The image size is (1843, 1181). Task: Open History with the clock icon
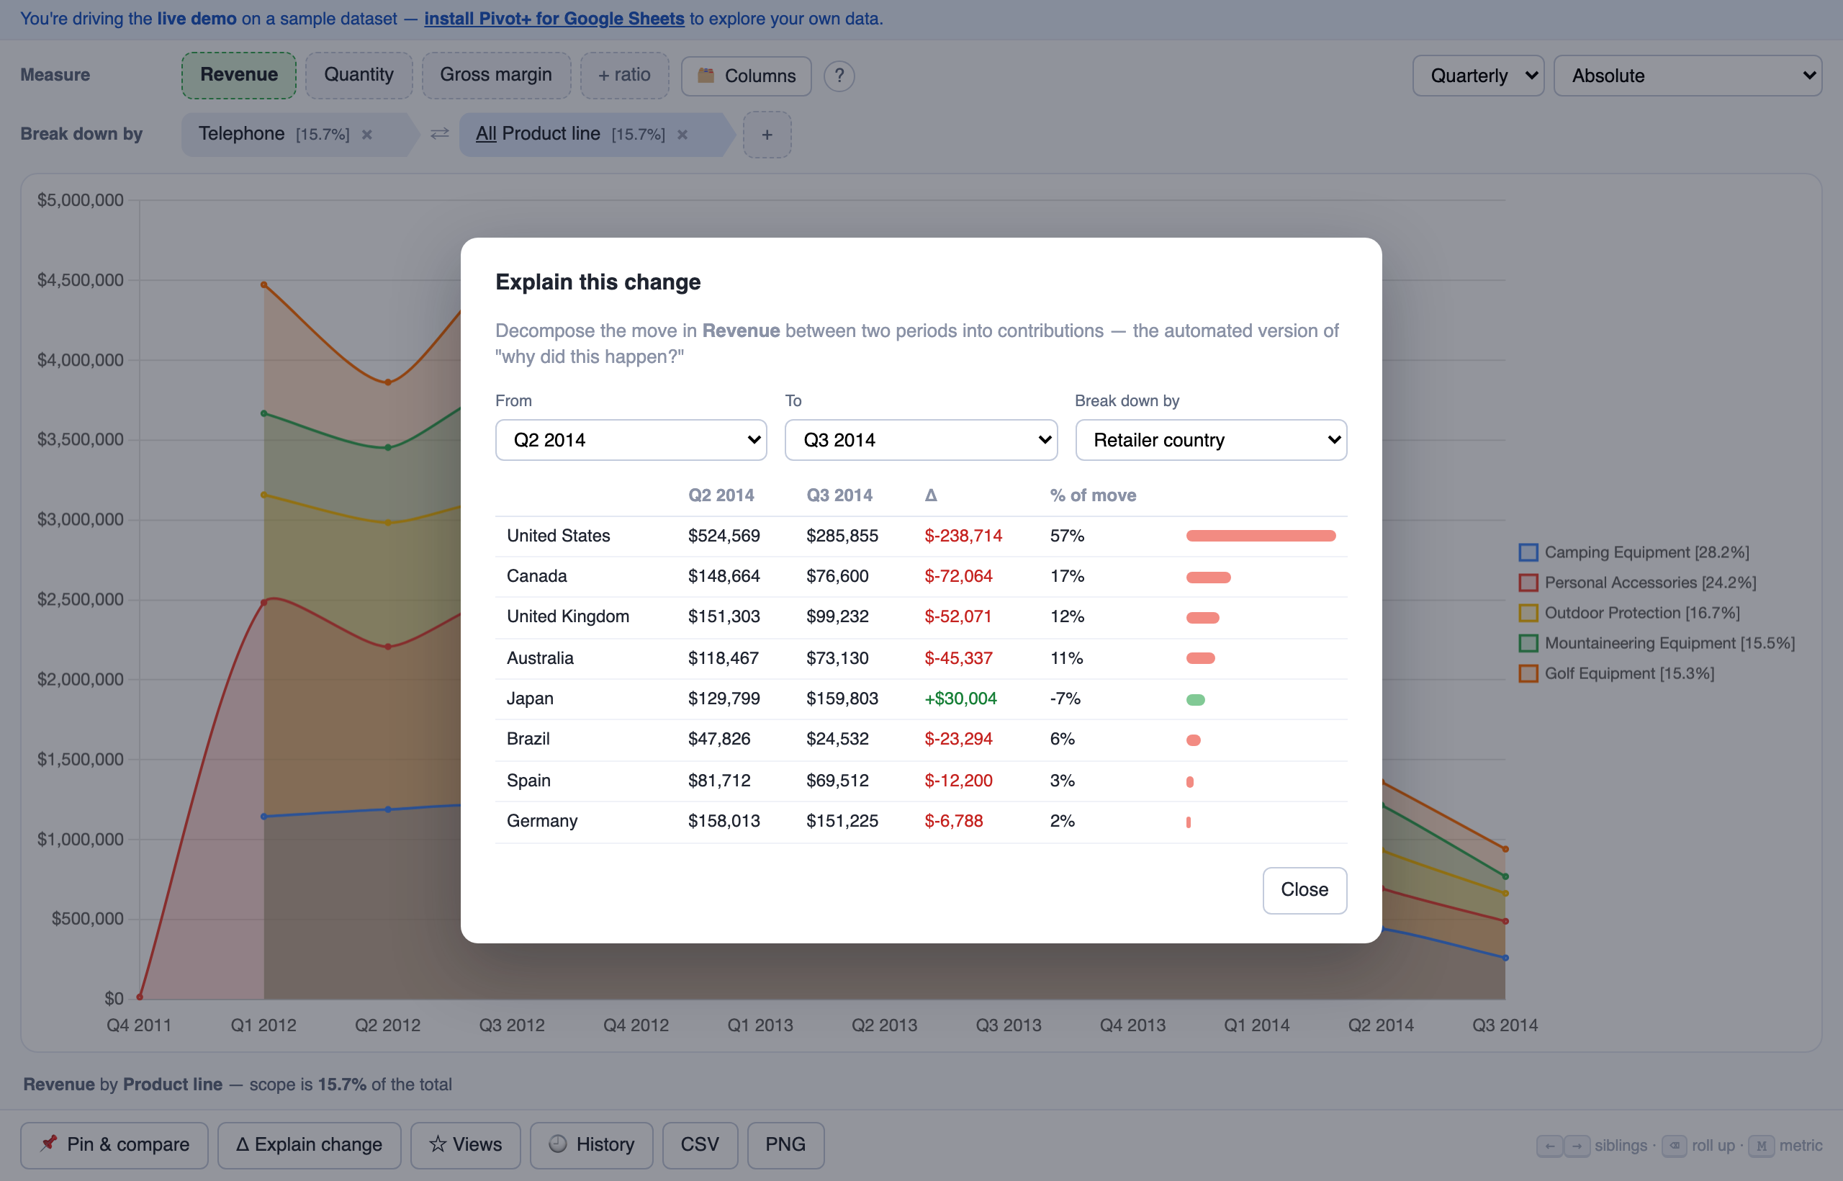(x=591, y=1144)
